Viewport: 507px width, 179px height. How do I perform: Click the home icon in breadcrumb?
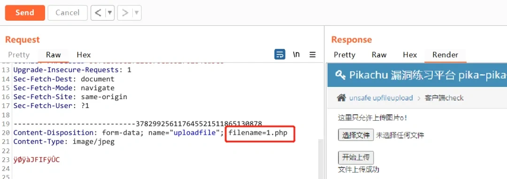(x=341, y=97)
